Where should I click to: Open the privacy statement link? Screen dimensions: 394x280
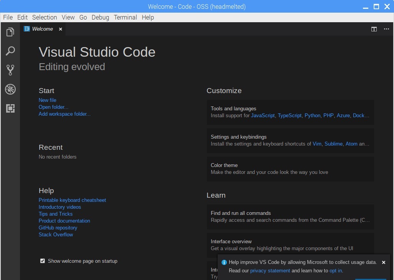click(x=270, y=270)
